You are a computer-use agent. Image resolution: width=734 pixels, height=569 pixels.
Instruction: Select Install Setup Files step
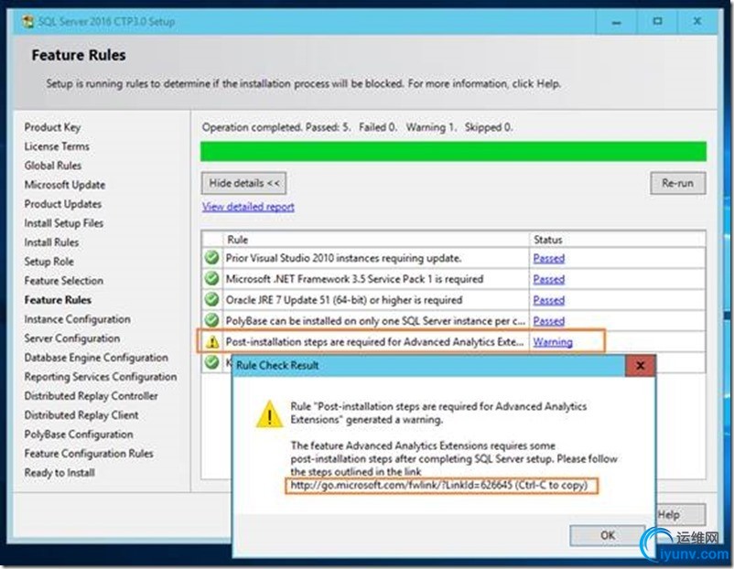(x=64, y=223)
